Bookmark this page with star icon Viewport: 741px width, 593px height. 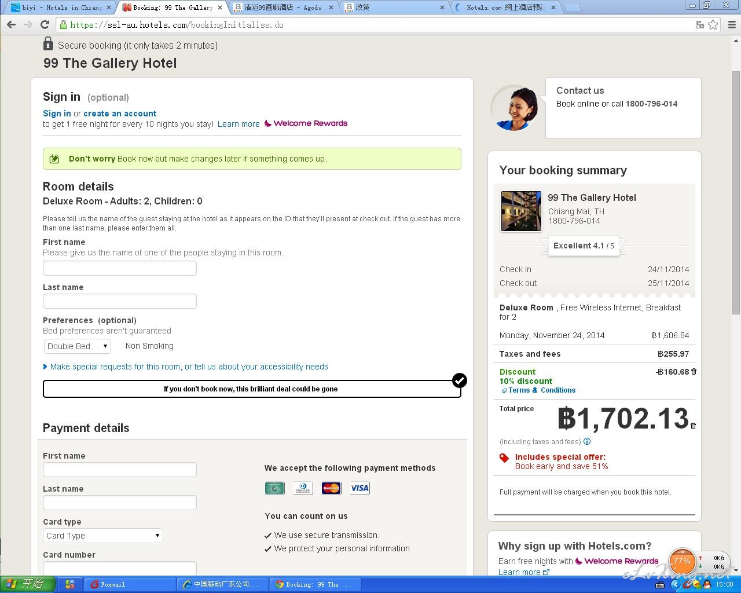[x=713, y=25]
